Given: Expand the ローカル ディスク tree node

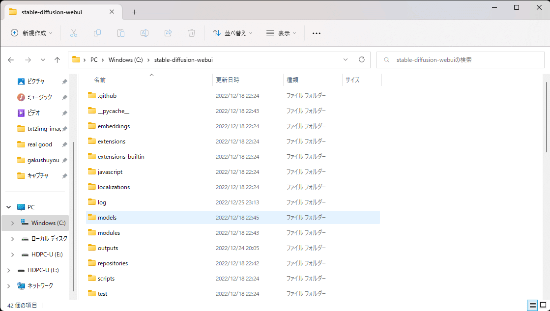Looking at the screenshot, I should 13,239.
